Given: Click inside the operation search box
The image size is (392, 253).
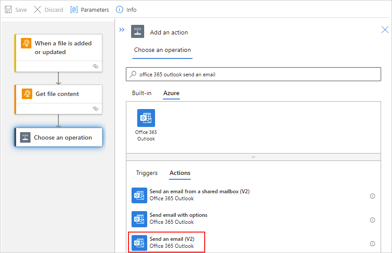Looking at the screenshot, I should pos(257,75).
